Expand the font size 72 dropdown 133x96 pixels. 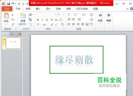[x=63, y=15]
